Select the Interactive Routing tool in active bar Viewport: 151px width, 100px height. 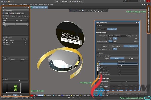tap(86, 10)
